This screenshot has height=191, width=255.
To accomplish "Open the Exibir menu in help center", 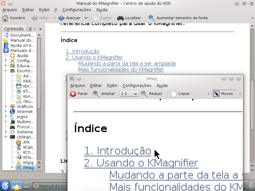I will click(x=44, y=10).
